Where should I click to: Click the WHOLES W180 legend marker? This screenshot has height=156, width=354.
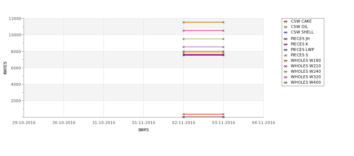pyautogui.click(x=285, y=61)
